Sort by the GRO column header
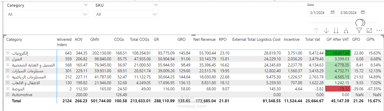Screen dimensions: 384x111 [182, 40]
